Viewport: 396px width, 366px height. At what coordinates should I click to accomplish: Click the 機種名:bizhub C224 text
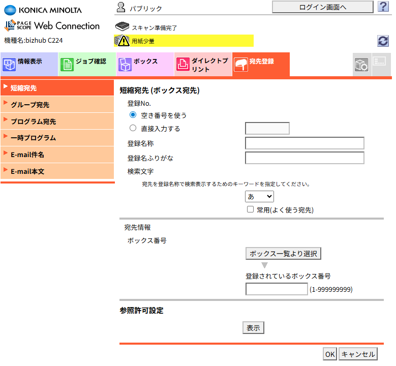point(34,41)
